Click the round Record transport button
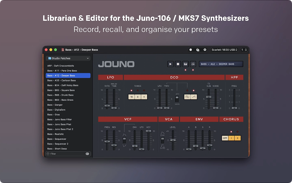The image size is (292, 183). point(177,64)
